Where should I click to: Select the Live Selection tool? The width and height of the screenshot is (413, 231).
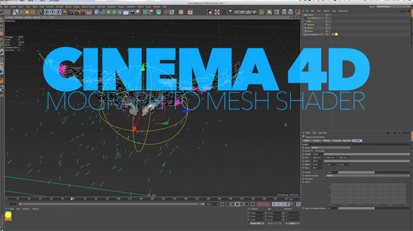pyautogui.click(x=15, y=12)
